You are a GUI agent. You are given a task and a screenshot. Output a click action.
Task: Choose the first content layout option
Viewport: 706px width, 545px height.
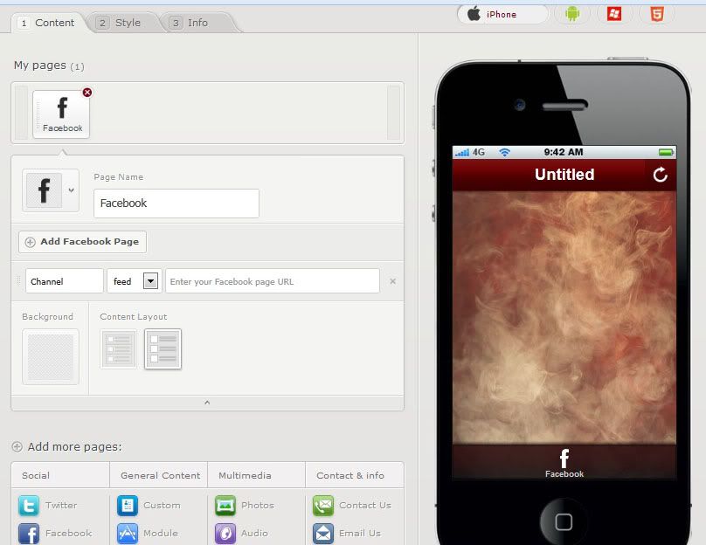coord(118,349)
